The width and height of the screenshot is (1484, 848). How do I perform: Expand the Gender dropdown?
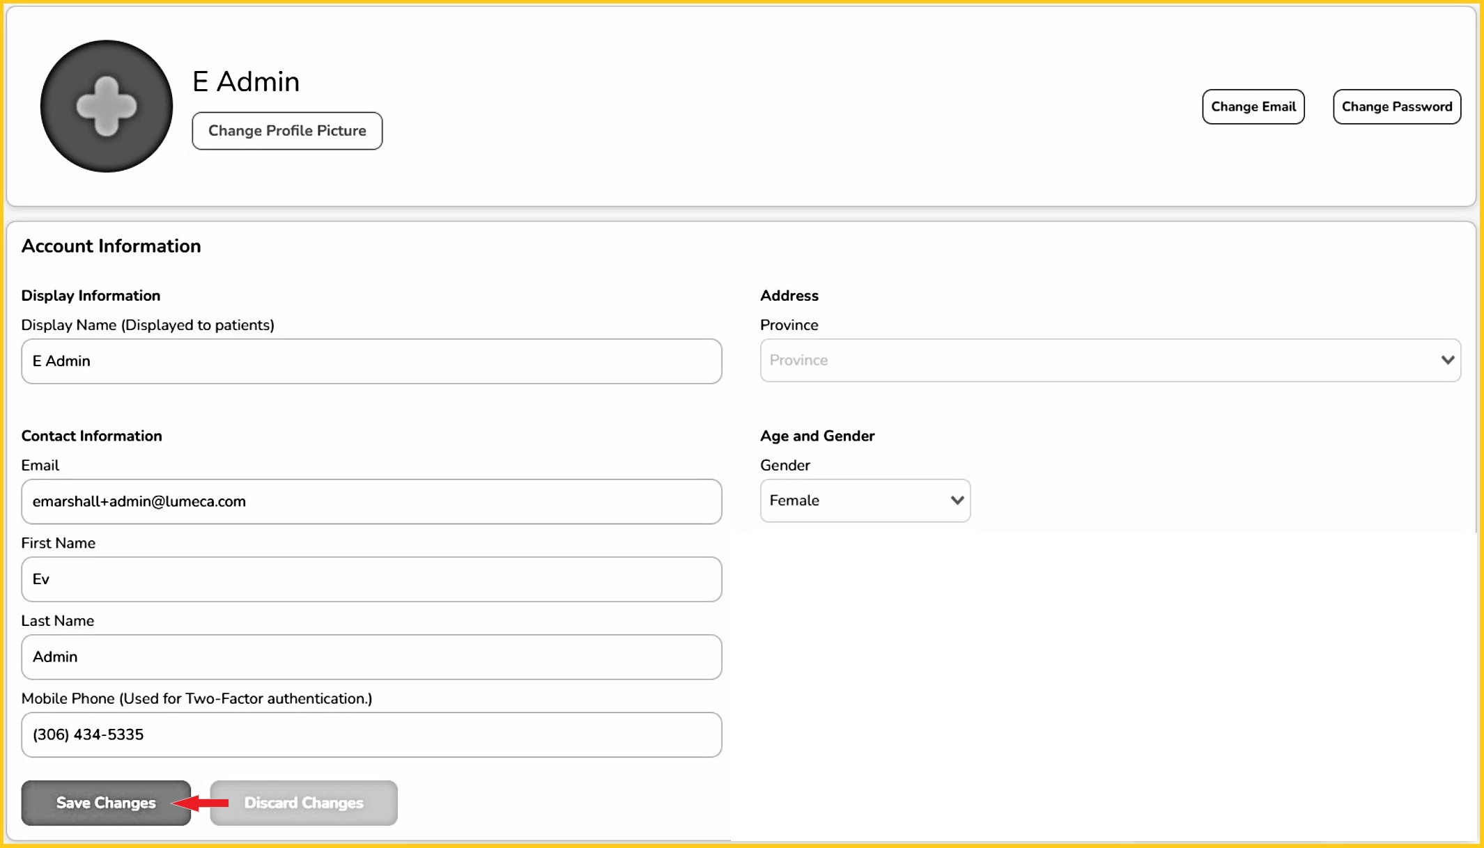coord(857,501)
